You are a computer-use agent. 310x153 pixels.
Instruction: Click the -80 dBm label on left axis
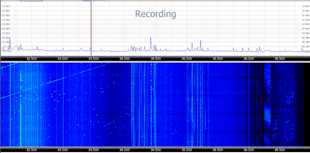click(6, 38)
